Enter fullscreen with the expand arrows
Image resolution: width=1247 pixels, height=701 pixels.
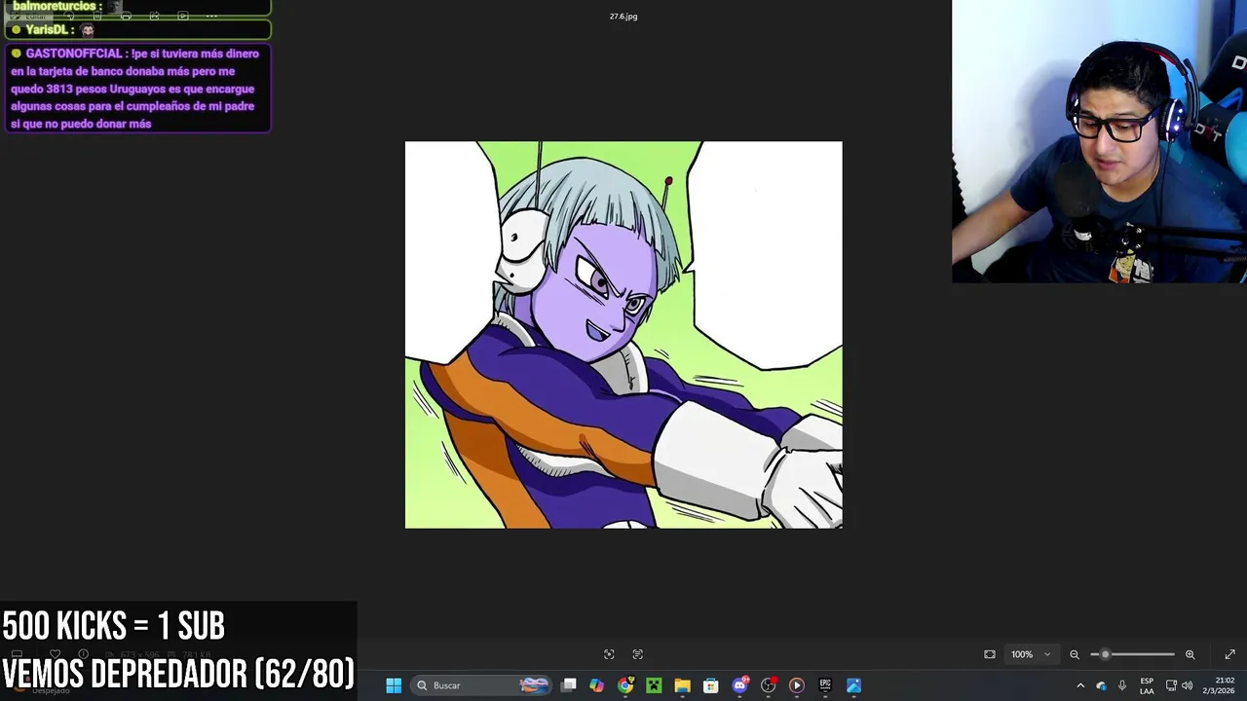pos(1229,654)
